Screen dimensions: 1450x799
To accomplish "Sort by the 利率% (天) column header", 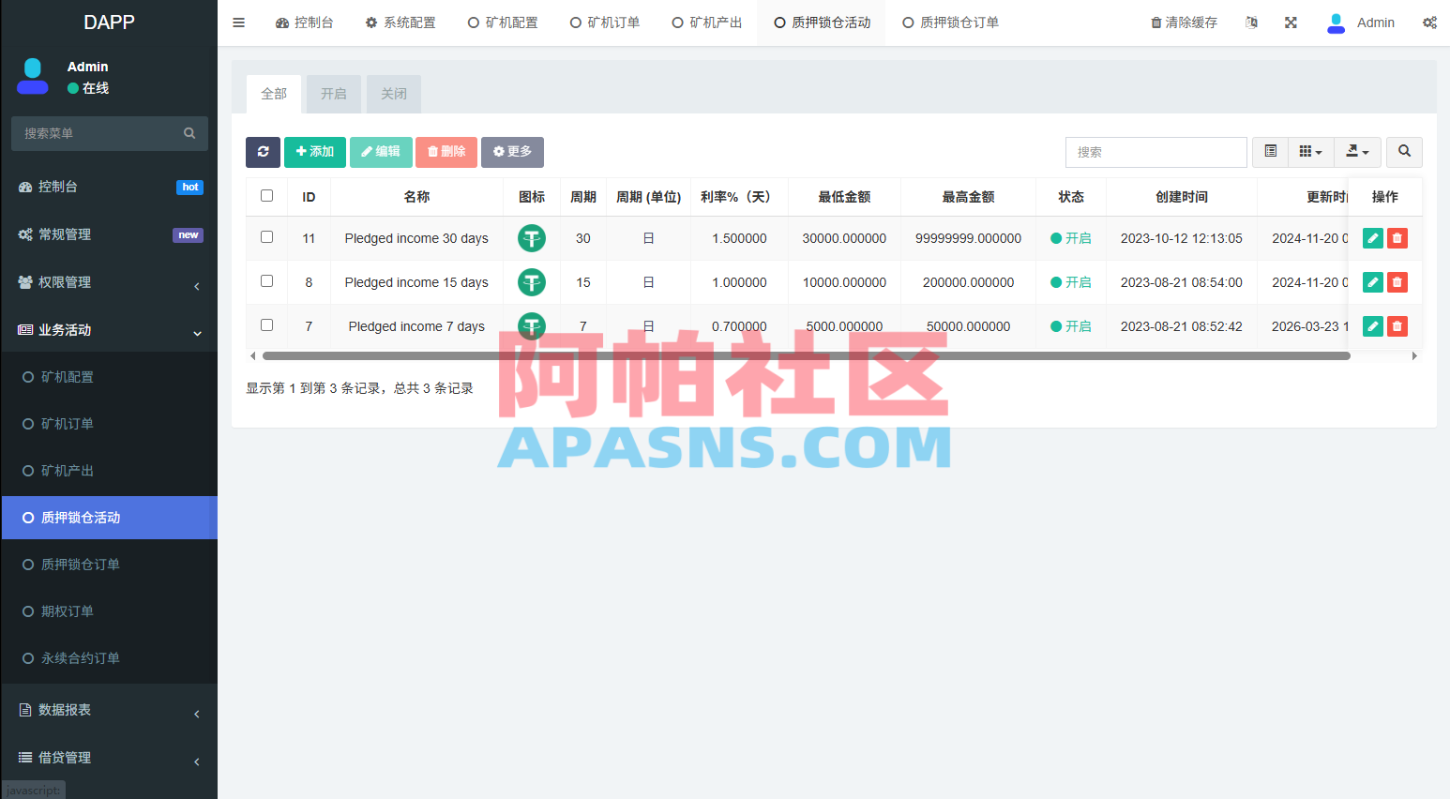I will [739, 197].
